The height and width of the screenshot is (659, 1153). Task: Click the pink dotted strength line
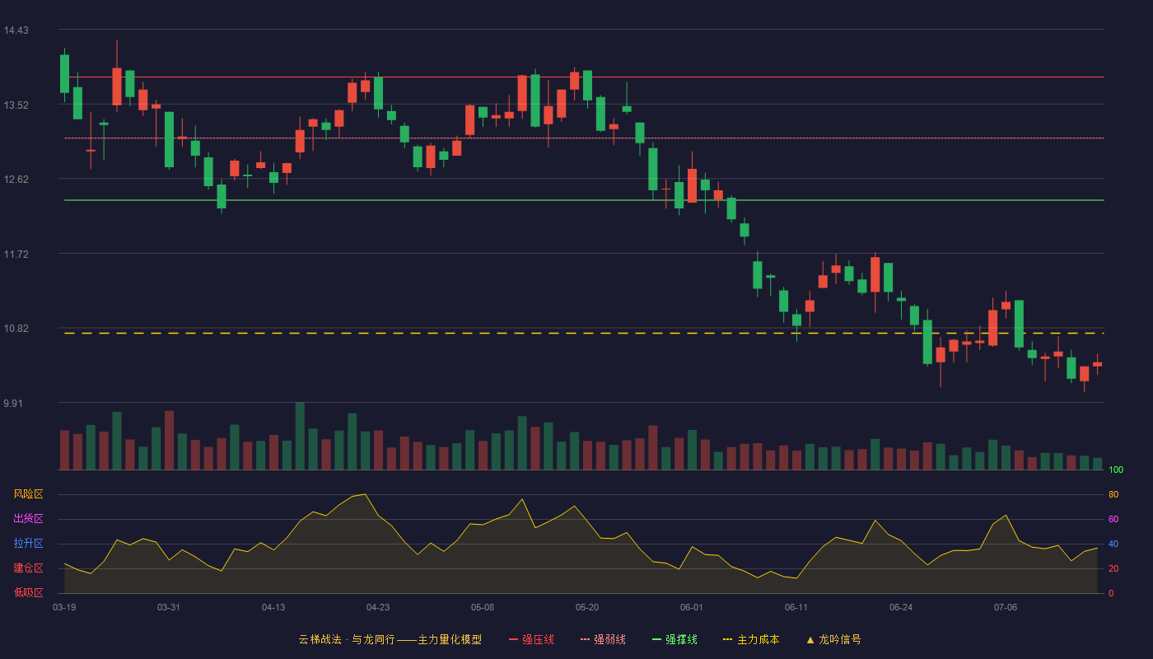coord(584,138)
